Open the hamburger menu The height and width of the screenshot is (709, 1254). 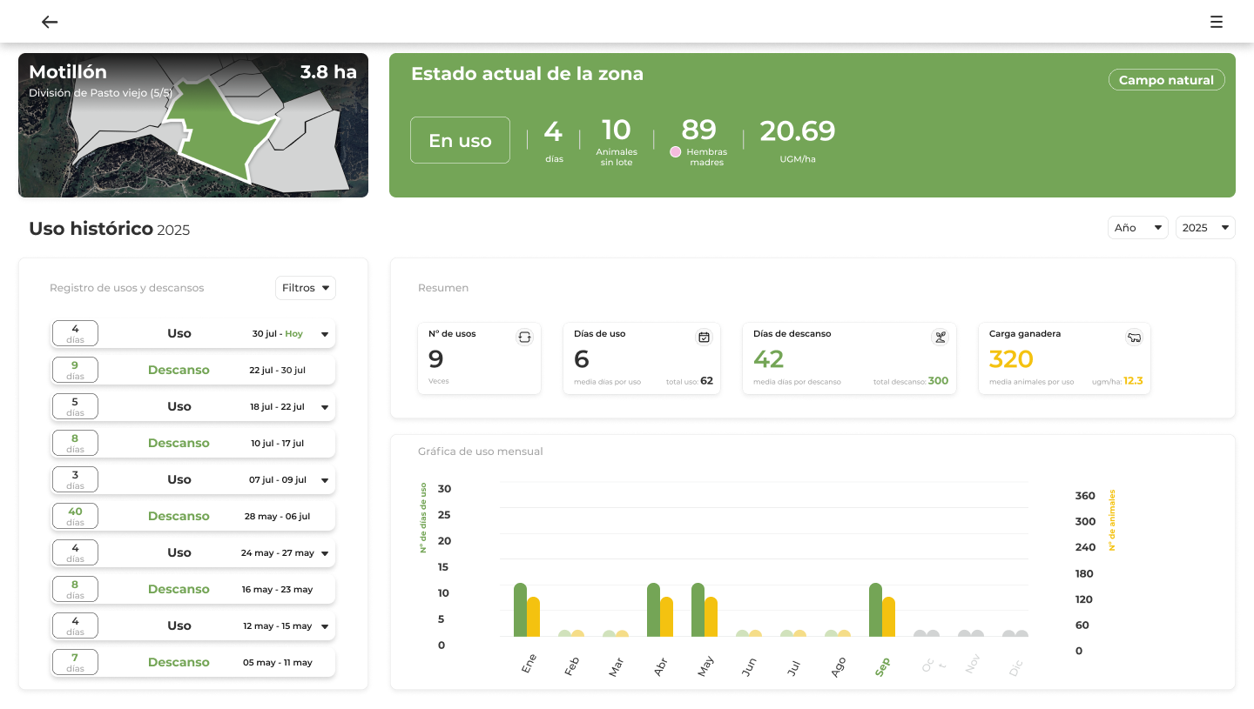point(1217,22)
